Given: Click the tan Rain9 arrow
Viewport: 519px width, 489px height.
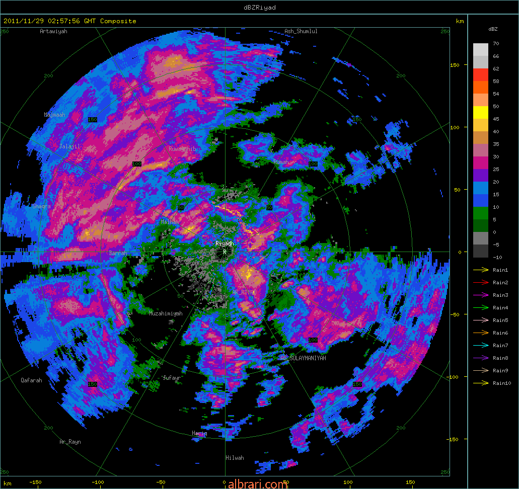Looking at the screenshot, I should pos(481,371).
